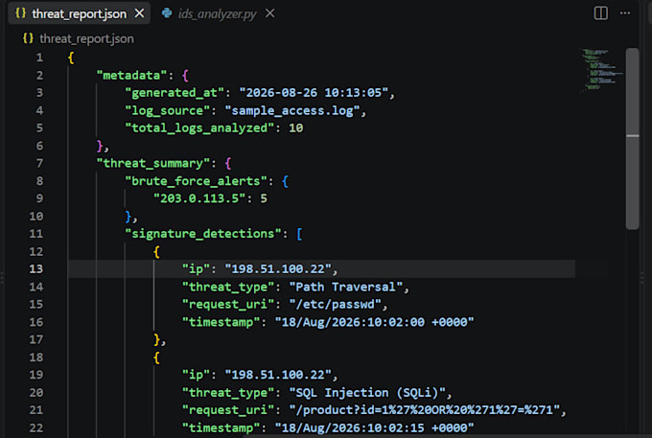
Task: Click the "brute_force_alerts" key
Action: 197,181
